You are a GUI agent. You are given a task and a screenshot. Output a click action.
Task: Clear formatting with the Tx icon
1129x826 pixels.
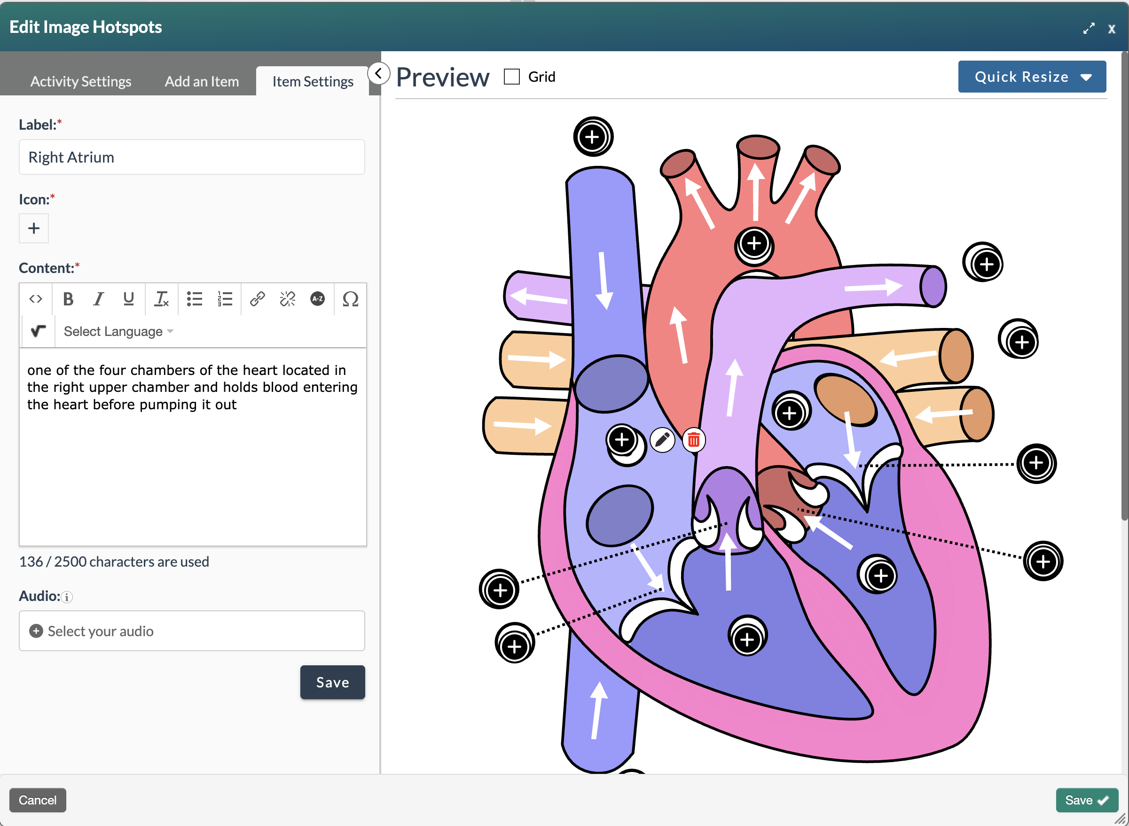161,299
